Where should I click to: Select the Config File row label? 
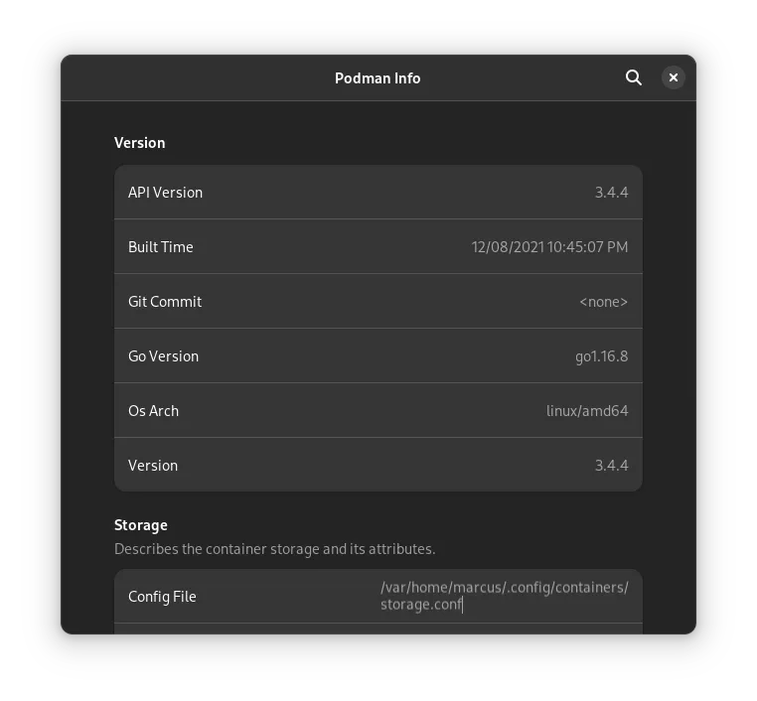162,597
